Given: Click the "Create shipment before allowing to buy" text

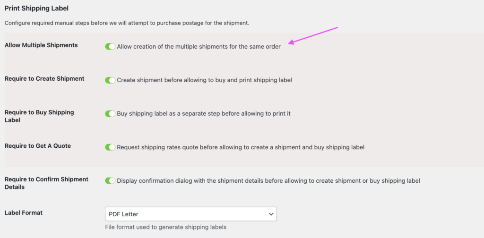Looking at the screenshot, I should pyautogui.click(x=204, y=80).
